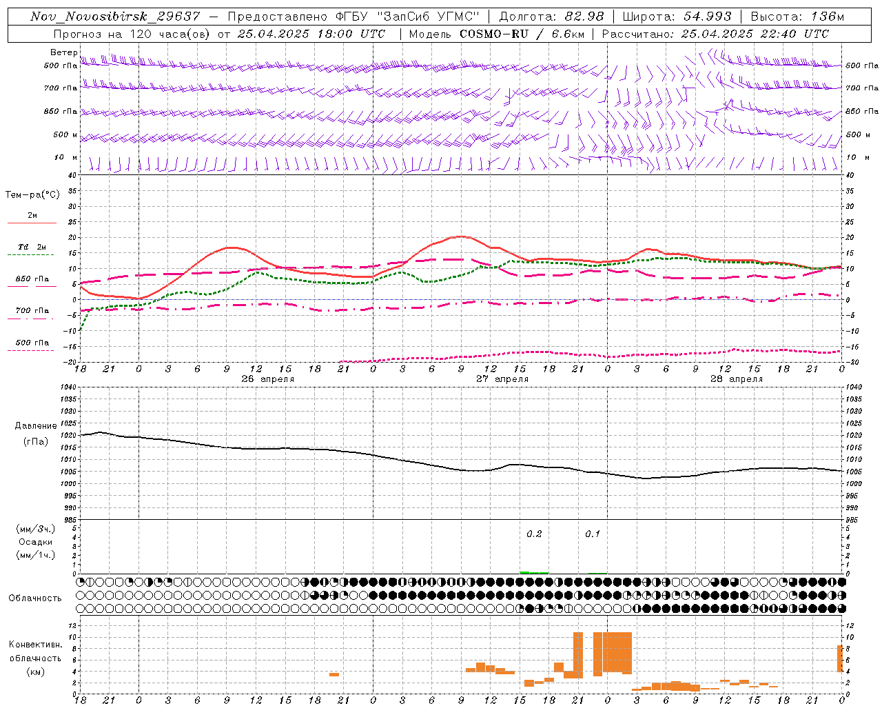The width and height of the screenshot is (882, 706).
Task: Click the 700 гПа wind label on right side
Action: [x=862, y=88]
